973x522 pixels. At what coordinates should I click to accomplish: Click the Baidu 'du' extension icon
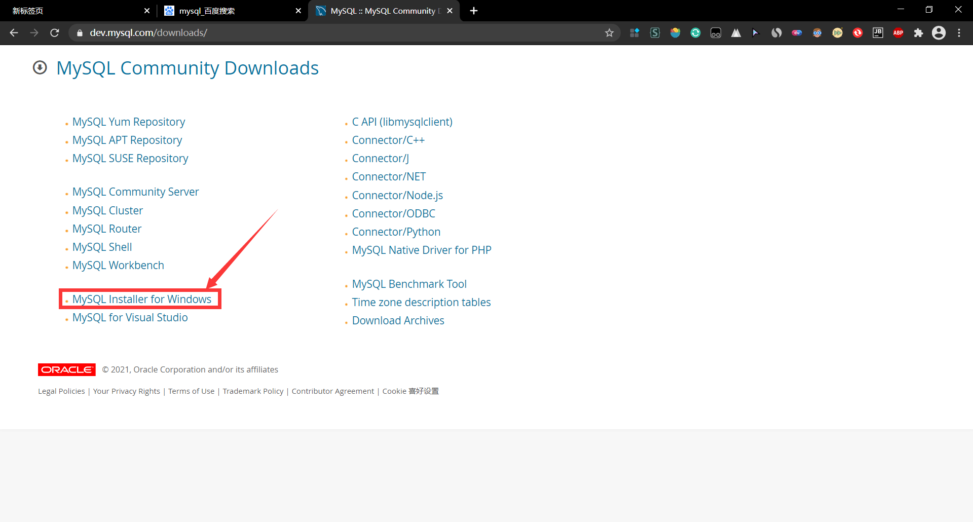pos(797,32)
